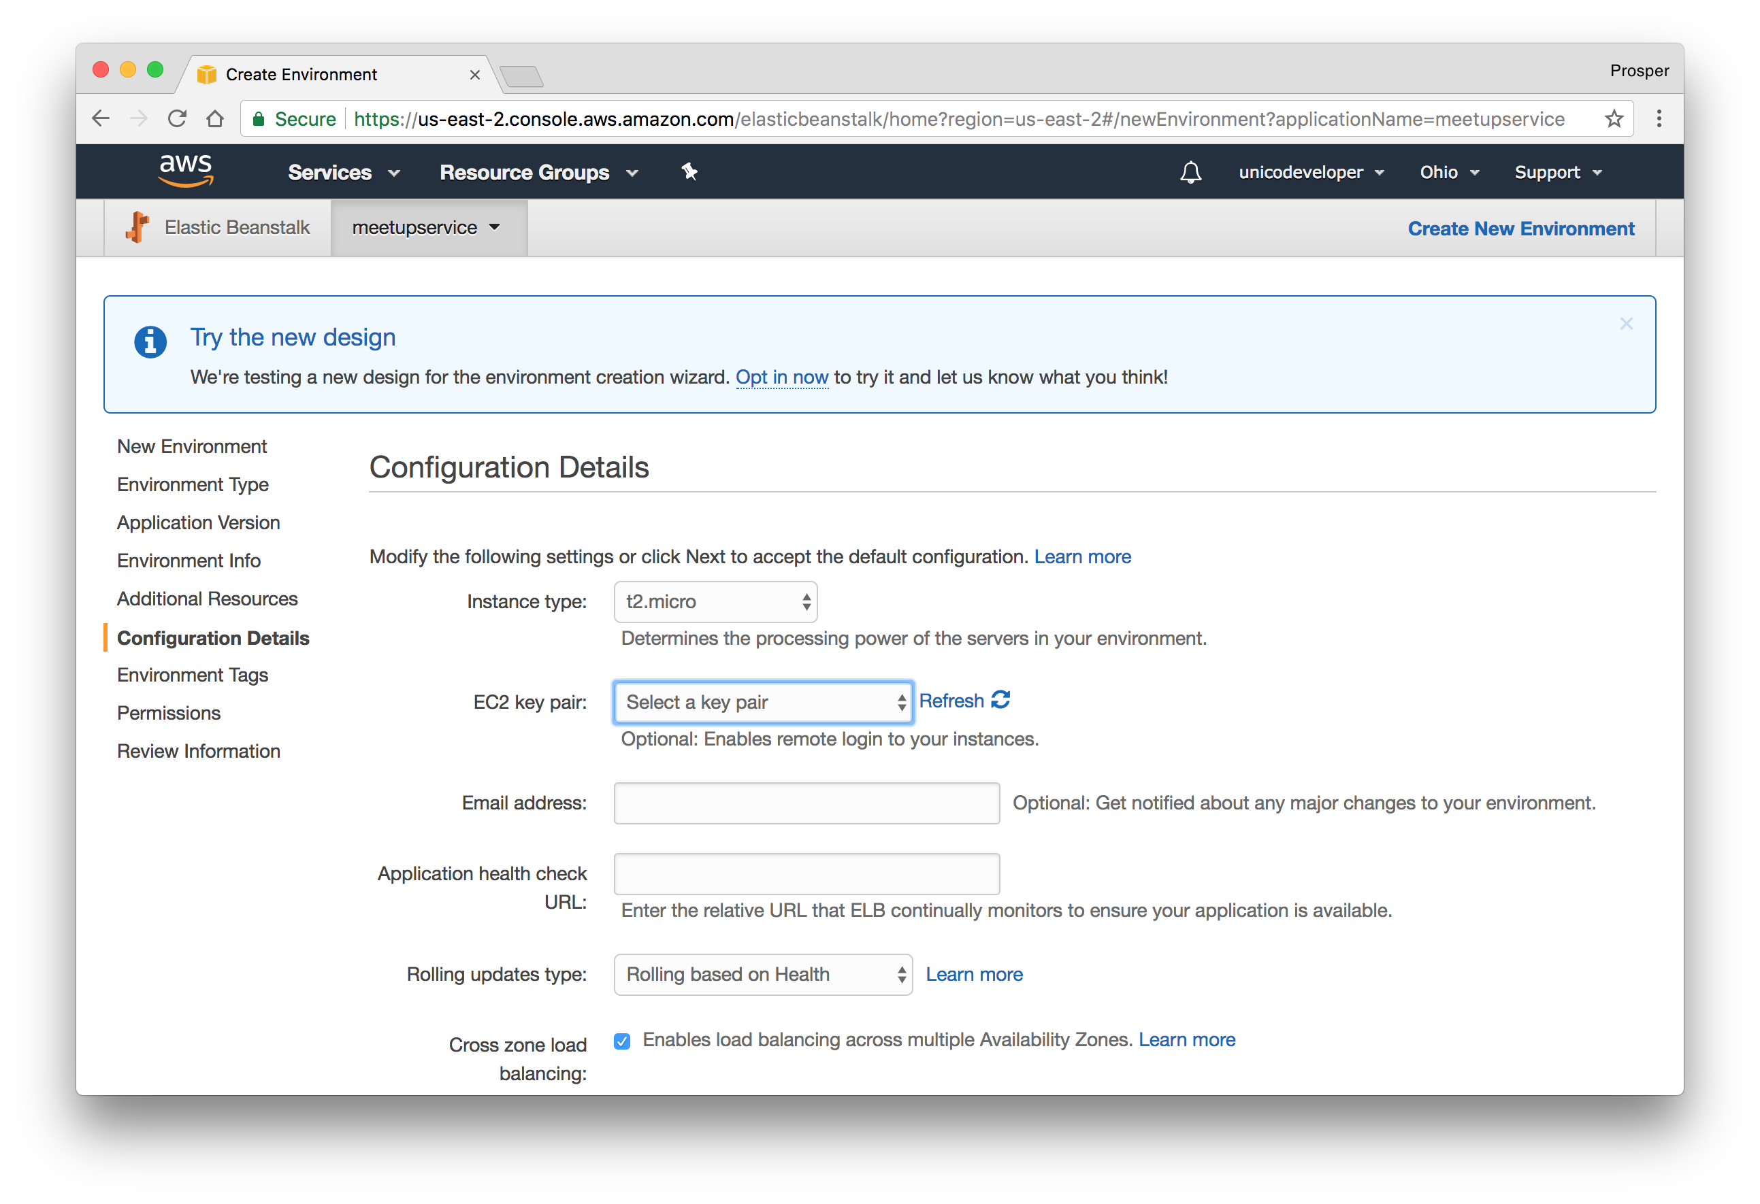Click the pushpin shortcut icon in AWS navbar
Viewport: 1760px width, 1204px height.
pyautogui.click(x=689, y=172)
